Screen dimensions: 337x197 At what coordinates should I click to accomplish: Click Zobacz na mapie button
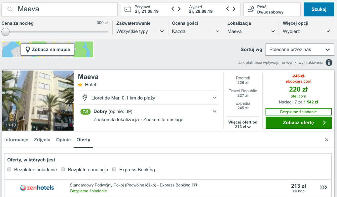coord(48,49)
